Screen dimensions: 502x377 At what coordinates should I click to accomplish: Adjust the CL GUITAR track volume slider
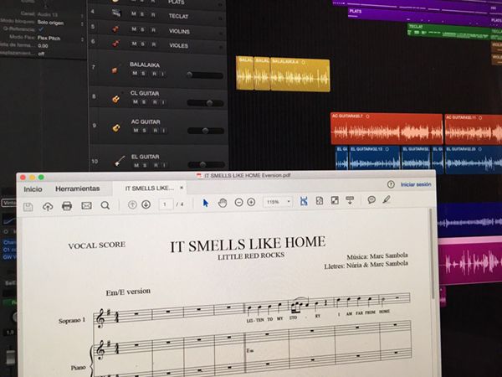[x=205, y=103]
